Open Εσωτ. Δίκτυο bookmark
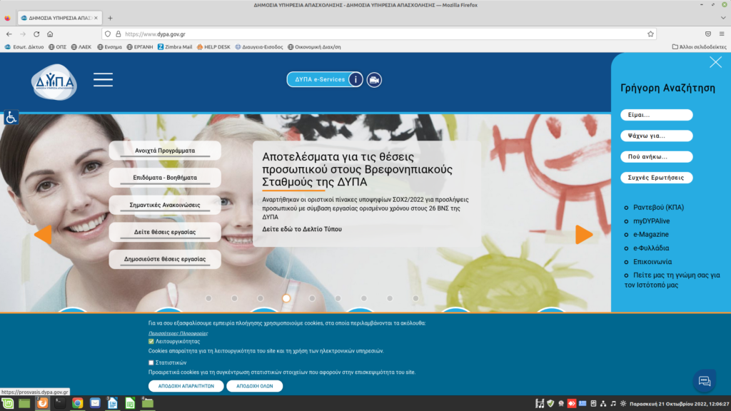Screen dimensions: 731x411 coord(24,46)
